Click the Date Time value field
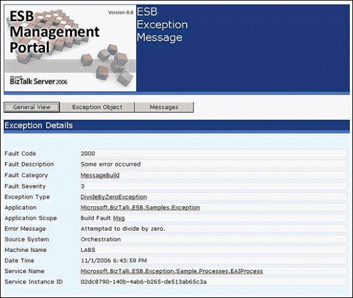This screenshot has height=298, width=353. [x=214, y=260]
